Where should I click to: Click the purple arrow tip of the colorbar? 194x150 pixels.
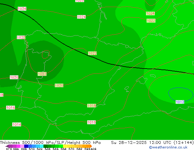tap(7, 146)
